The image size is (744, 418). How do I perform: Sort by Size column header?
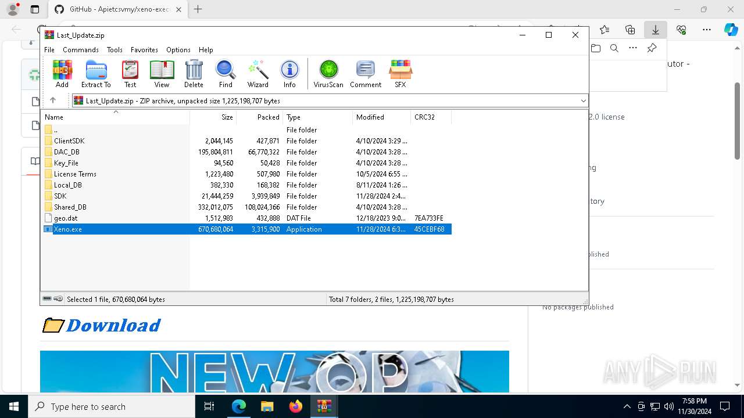[x=213, y=117]
